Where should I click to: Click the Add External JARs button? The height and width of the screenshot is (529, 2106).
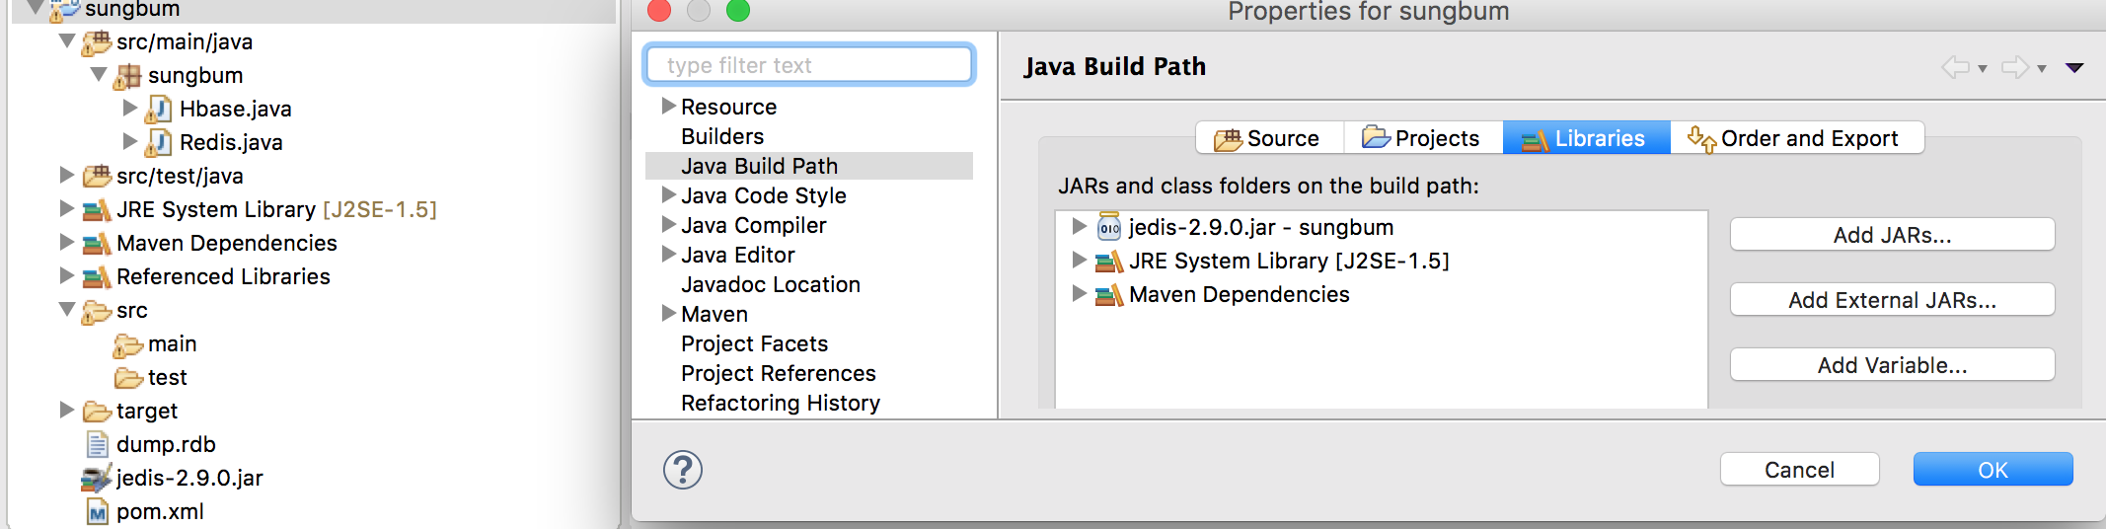pyautogui.click(x=1892, y=300)
